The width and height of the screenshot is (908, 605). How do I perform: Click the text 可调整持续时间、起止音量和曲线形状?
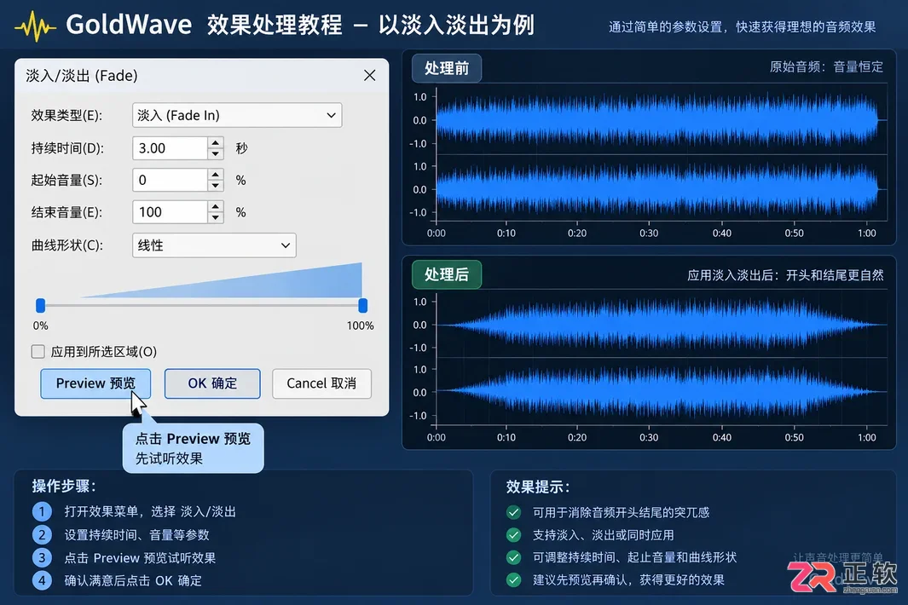click(634, 557)
